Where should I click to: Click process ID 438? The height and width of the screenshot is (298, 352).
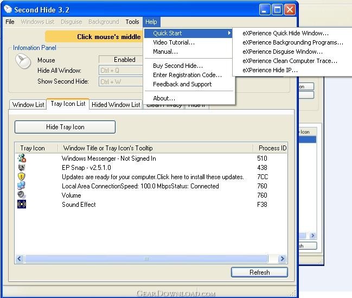(262, 168)
